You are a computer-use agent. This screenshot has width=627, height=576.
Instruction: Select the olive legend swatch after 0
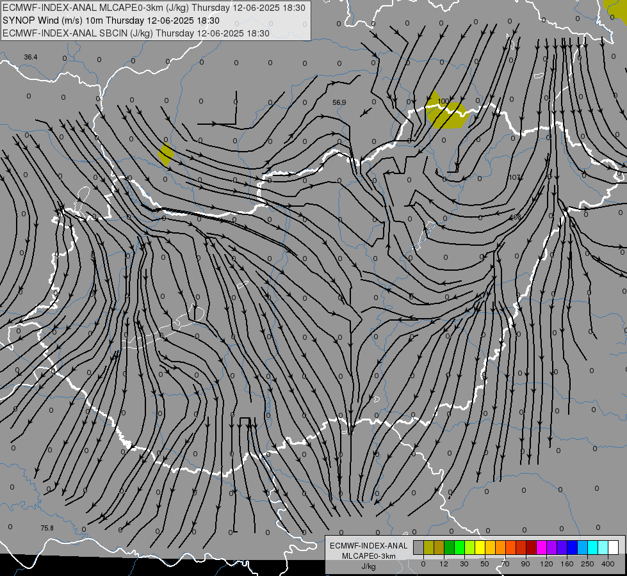click(428, 547)
